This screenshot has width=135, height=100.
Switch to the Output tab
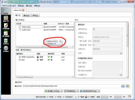point(26,15)
